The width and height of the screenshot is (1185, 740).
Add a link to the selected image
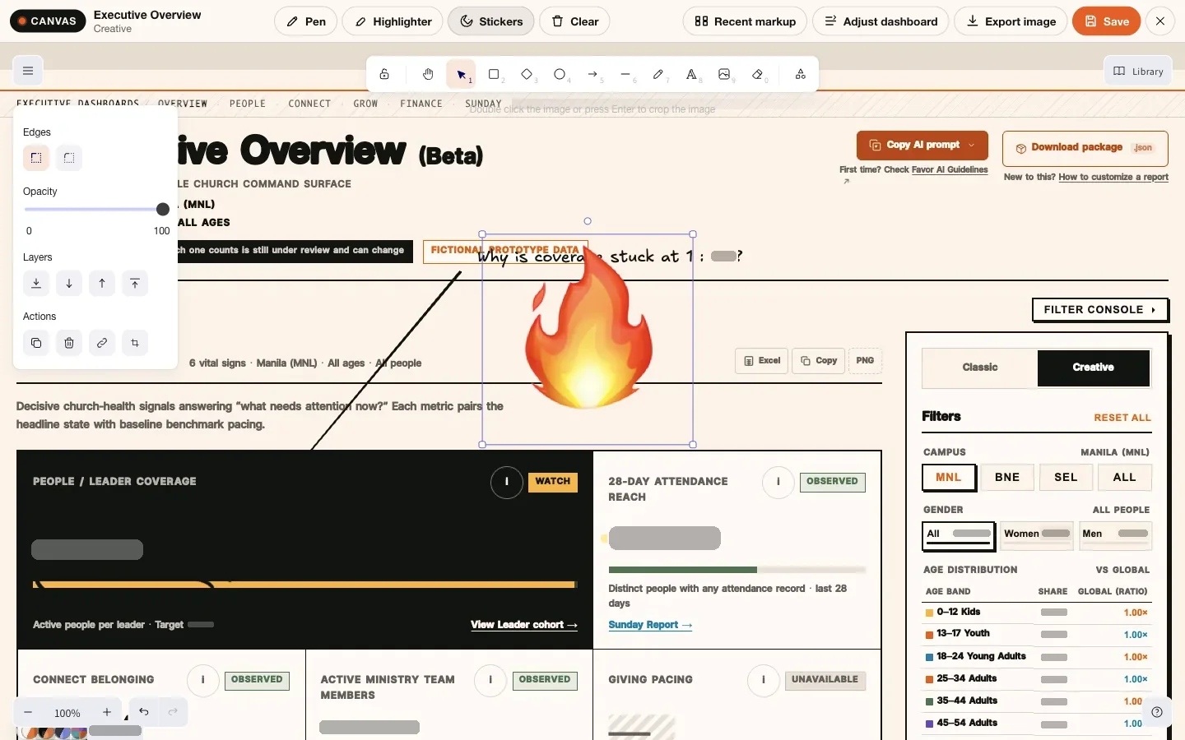click(x=102, y=343)
